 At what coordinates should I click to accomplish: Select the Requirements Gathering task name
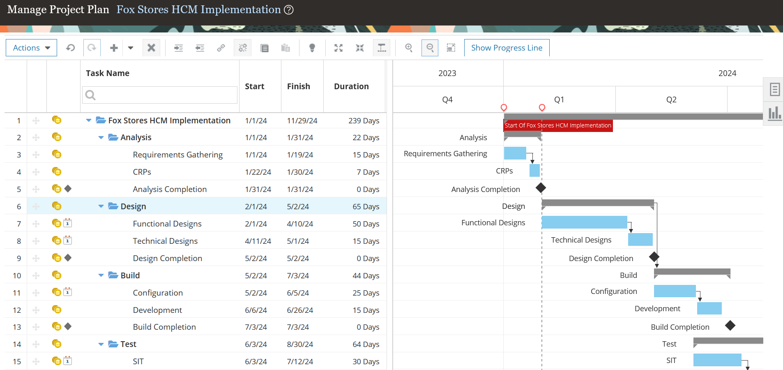coord(178,155)
